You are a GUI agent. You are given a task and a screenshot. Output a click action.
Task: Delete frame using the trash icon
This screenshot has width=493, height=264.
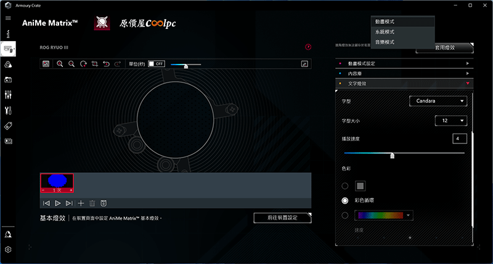(92, 204)
